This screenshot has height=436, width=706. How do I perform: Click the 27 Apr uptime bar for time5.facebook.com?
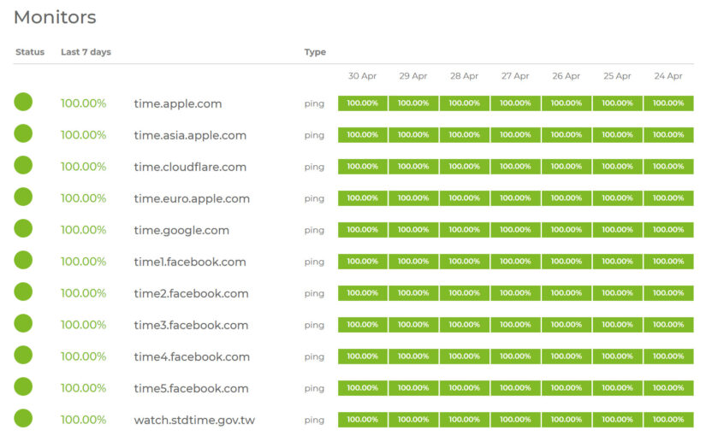tap(515, 388)
